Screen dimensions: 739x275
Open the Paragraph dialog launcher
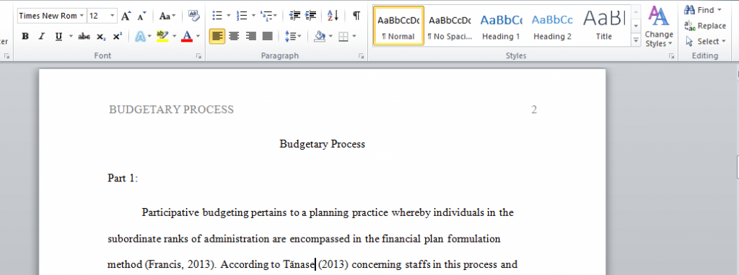coord(362,56)
